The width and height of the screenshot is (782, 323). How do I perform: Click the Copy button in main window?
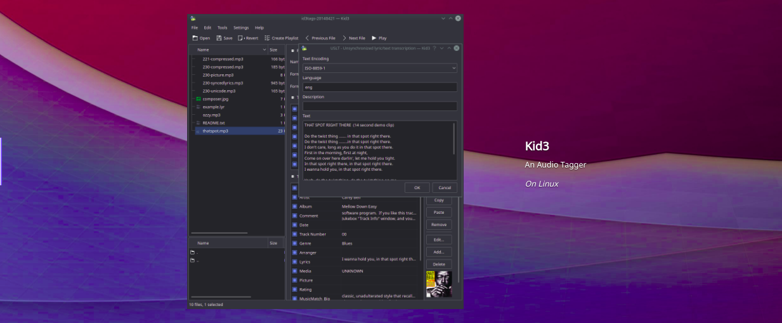439,200
